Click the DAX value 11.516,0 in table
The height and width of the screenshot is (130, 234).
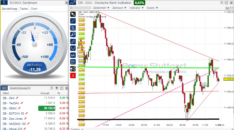[50, 98]
